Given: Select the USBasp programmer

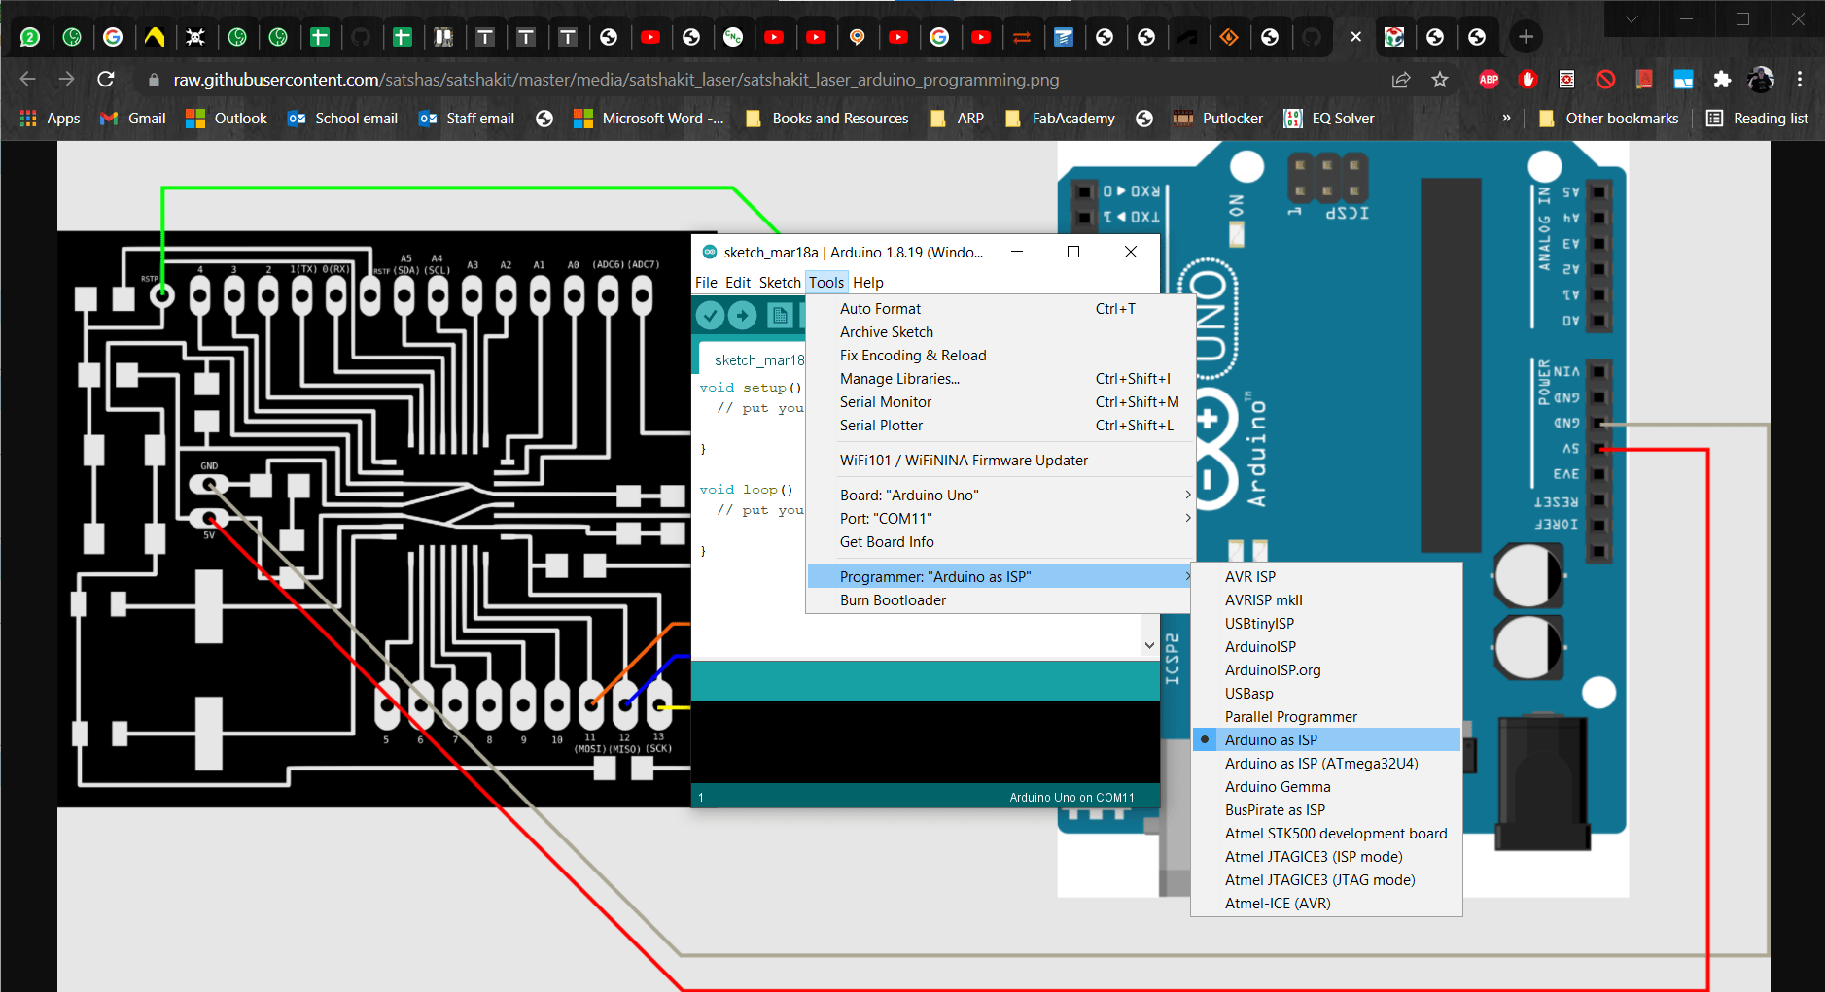Looking at the screenshot, I should point(1326,693).
